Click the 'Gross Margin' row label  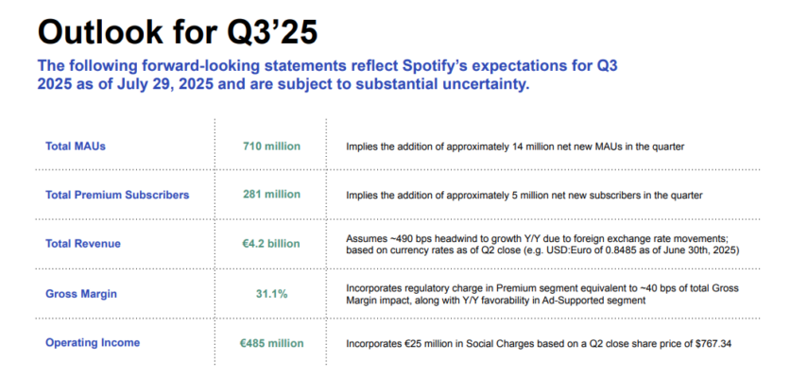click(81, 293)
